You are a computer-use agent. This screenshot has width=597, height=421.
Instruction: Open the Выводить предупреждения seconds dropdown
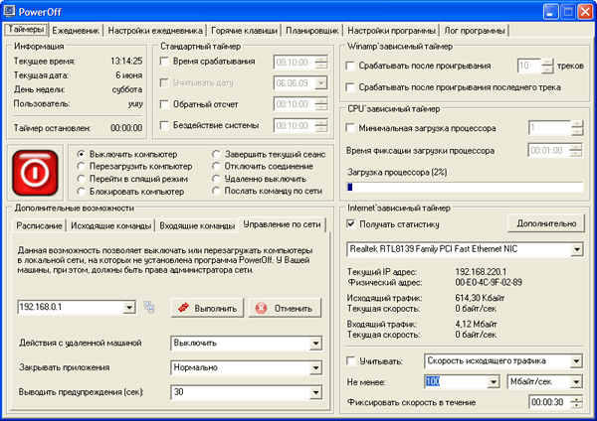tap(315, 392)
